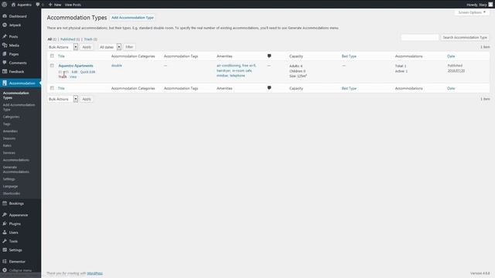Viewport: 495px width, 278px height.
Task: Click the WordPress link in the footer
Action: pyautogui.click(x=94, y=273)
